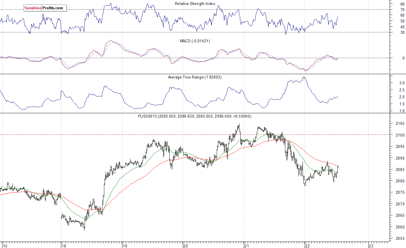
Task: Click the SunshineProfits.com logo
Action: 45,8
